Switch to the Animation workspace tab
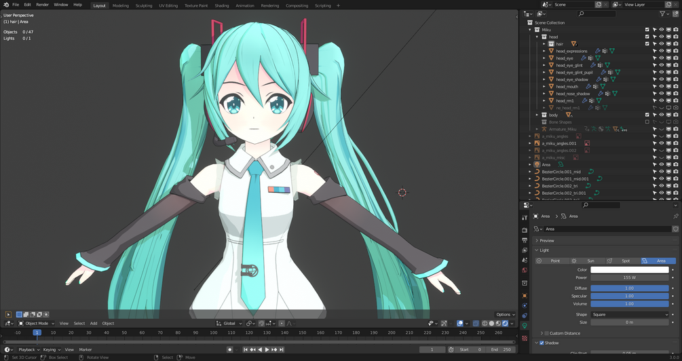This screenshot has height=361, width=682. [x=245, y=5]
